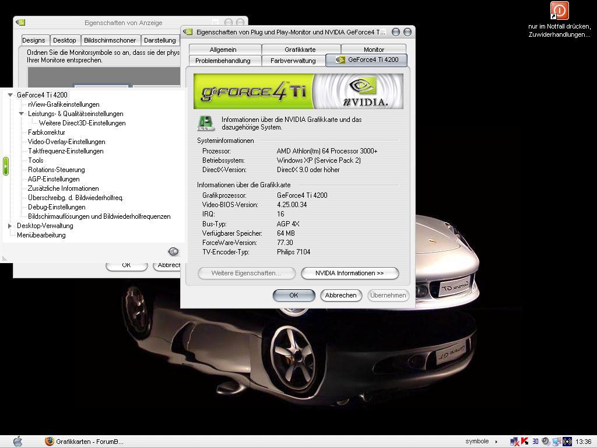Click the blue '30' tray icon
Screen dimensions: 597x448
click(x=535, y=442)
